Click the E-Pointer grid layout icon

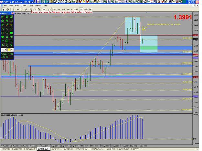click(x=7, y=41)
